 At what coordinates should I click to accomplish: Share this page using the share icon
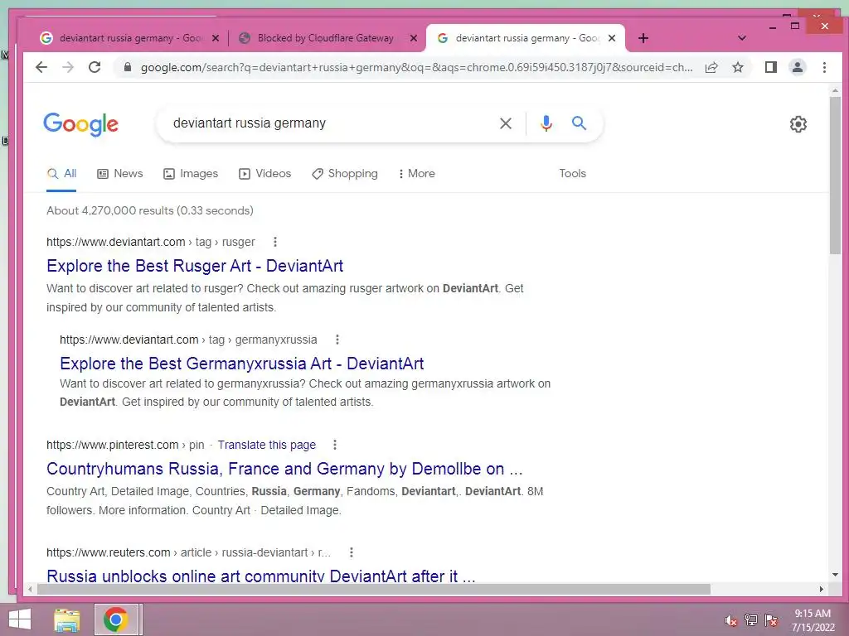(711, 67)
